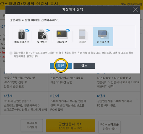Click the 6단계 step heading
The width and height of the screenshot is (143, 134).
[x=101, y=96]
